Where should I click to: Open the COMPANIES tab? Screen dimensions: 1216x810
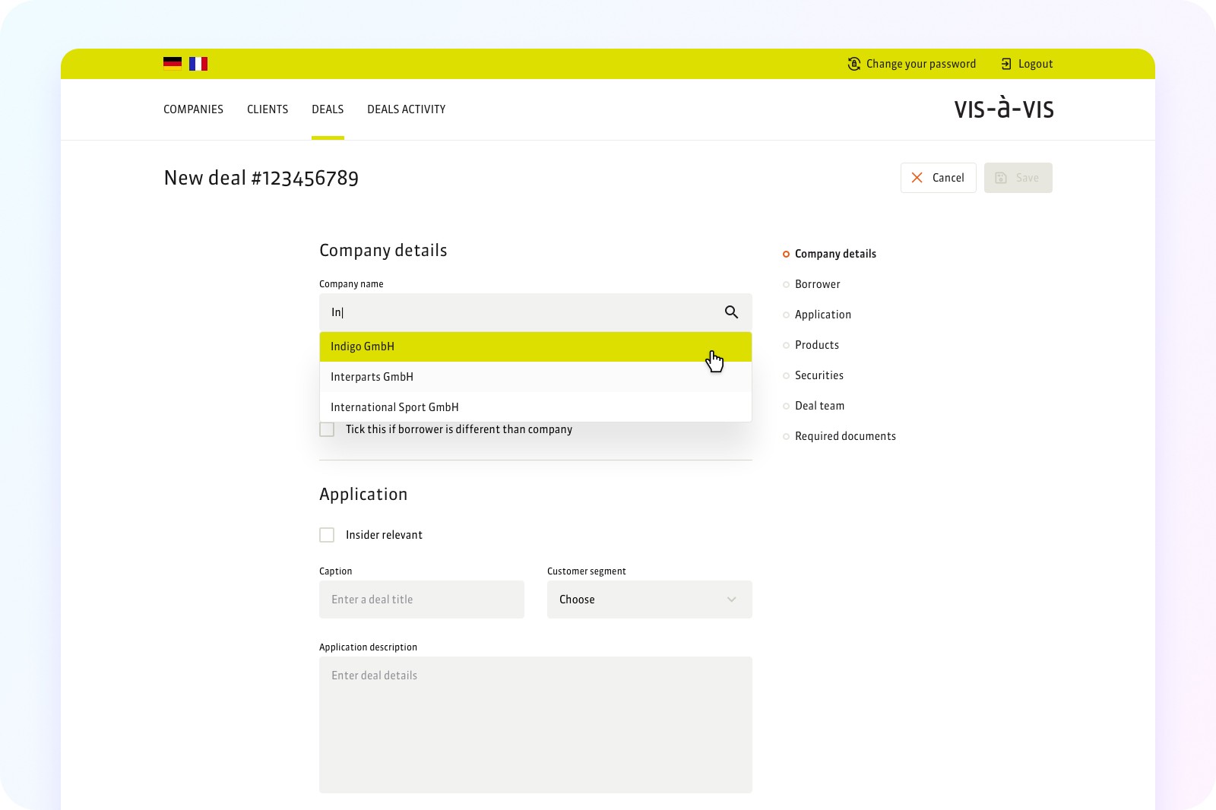(x=193, y=109)
